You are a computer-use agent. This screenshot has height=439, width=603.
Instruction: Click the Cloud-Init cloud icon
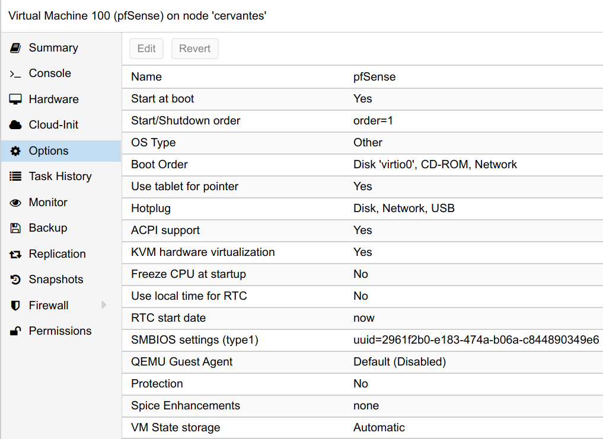pyautogui.click(x=15, y=125)
